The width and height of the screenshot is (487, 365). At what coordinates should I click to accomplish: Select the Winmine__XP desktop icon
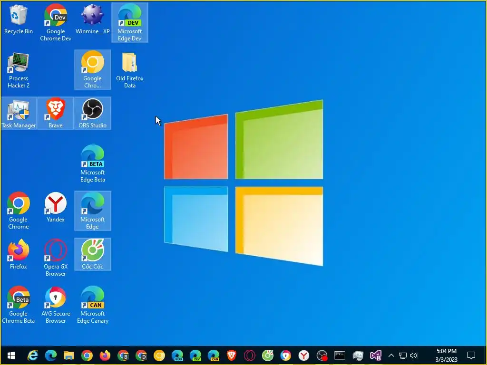pos(93,19)
